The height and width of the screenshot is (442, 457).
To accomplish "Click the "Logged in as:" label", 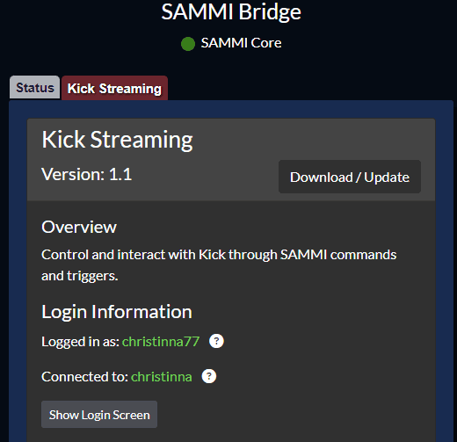I will [x=81, y=342].
